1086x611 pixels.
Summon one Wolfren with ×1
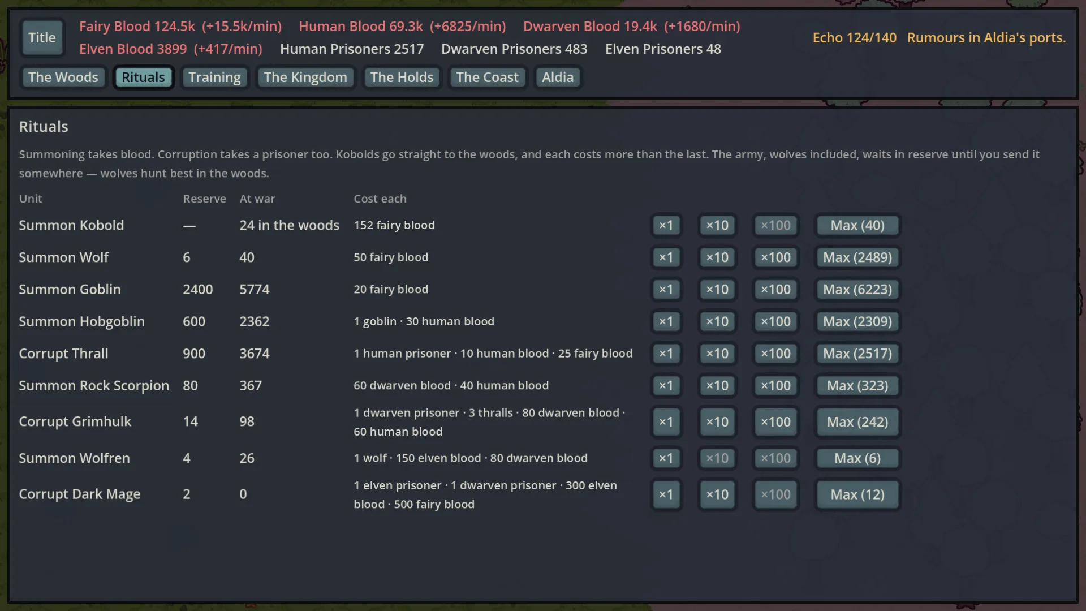[x=666, y=458]
